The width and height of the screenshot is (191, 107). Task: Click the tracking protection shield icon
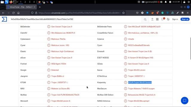point(32,13)
